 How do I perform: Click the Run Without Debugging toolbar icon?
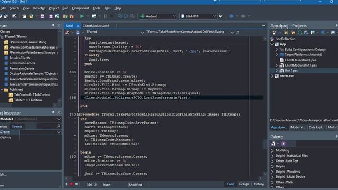94,16
